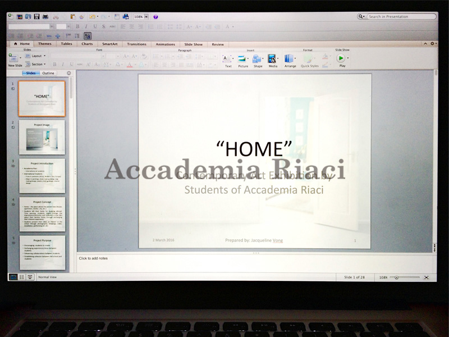This screenshot has width=449, height=337.
Task: Click the New Presentation icon in top toolbar
Action: coord(11,16)
